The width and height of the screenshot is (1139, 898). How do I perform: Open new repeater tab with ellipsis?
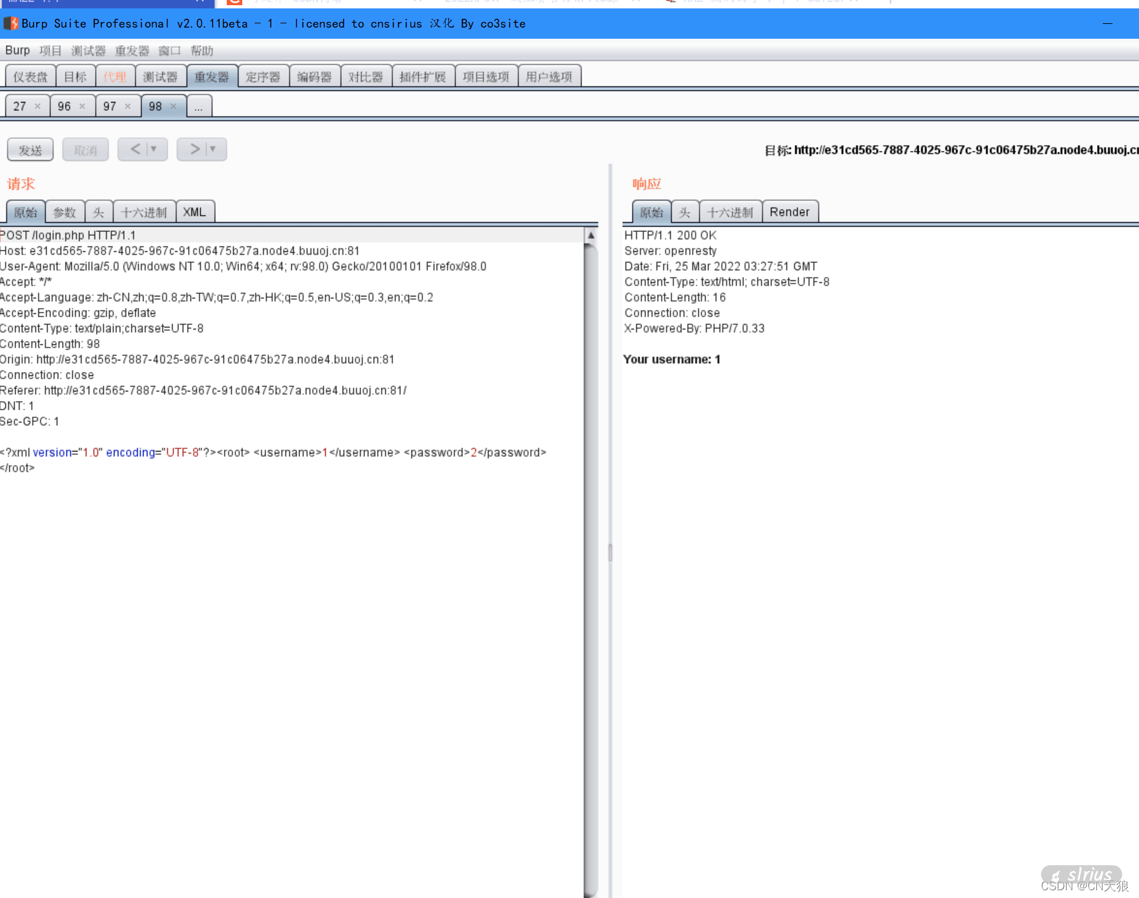[x=198, y=107]
